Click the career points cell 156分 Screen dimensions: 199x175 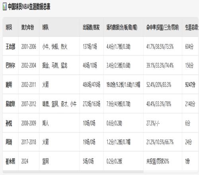(x=189, y=66)
